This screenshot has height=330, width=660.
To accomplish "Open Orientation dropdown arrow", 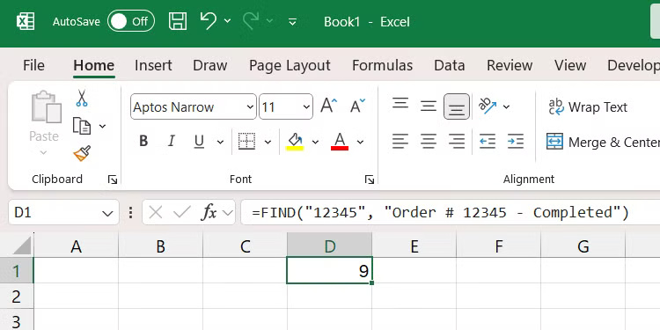I will 506,106.
